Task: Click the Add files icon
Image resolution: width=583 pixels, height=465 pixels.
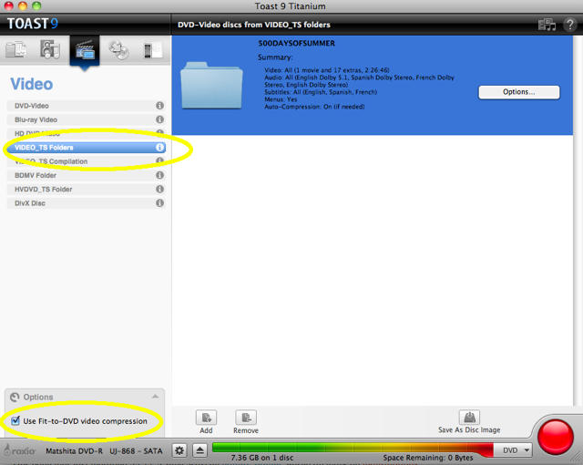Action: click(x=207, y=418)
